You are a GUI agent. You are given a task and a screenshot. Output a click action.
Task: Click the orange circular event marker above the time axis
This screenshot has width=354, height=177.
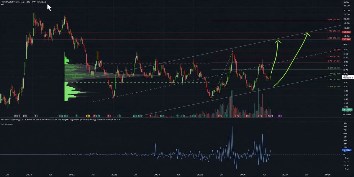pyautogui.click(x=88, y=116)
